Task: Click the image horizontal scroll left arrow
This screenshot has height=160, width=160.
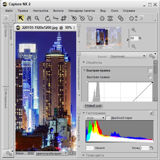Action: 71,153
